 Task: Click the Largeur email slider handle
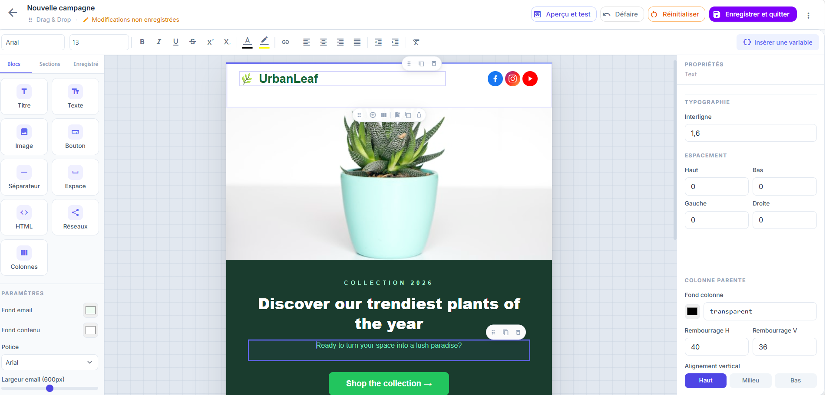50,388
